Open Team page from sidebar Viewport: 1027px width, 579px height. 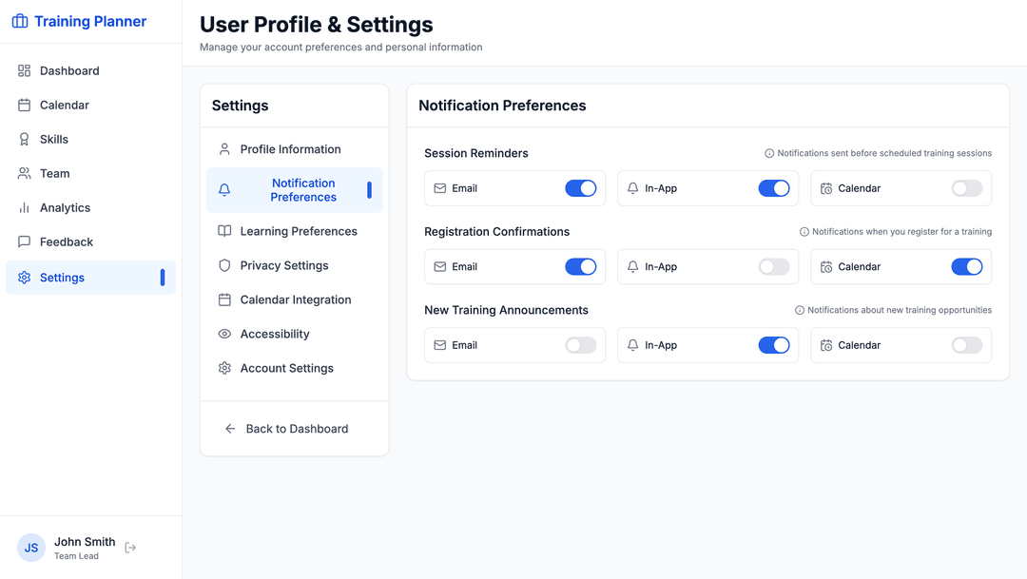55,173
